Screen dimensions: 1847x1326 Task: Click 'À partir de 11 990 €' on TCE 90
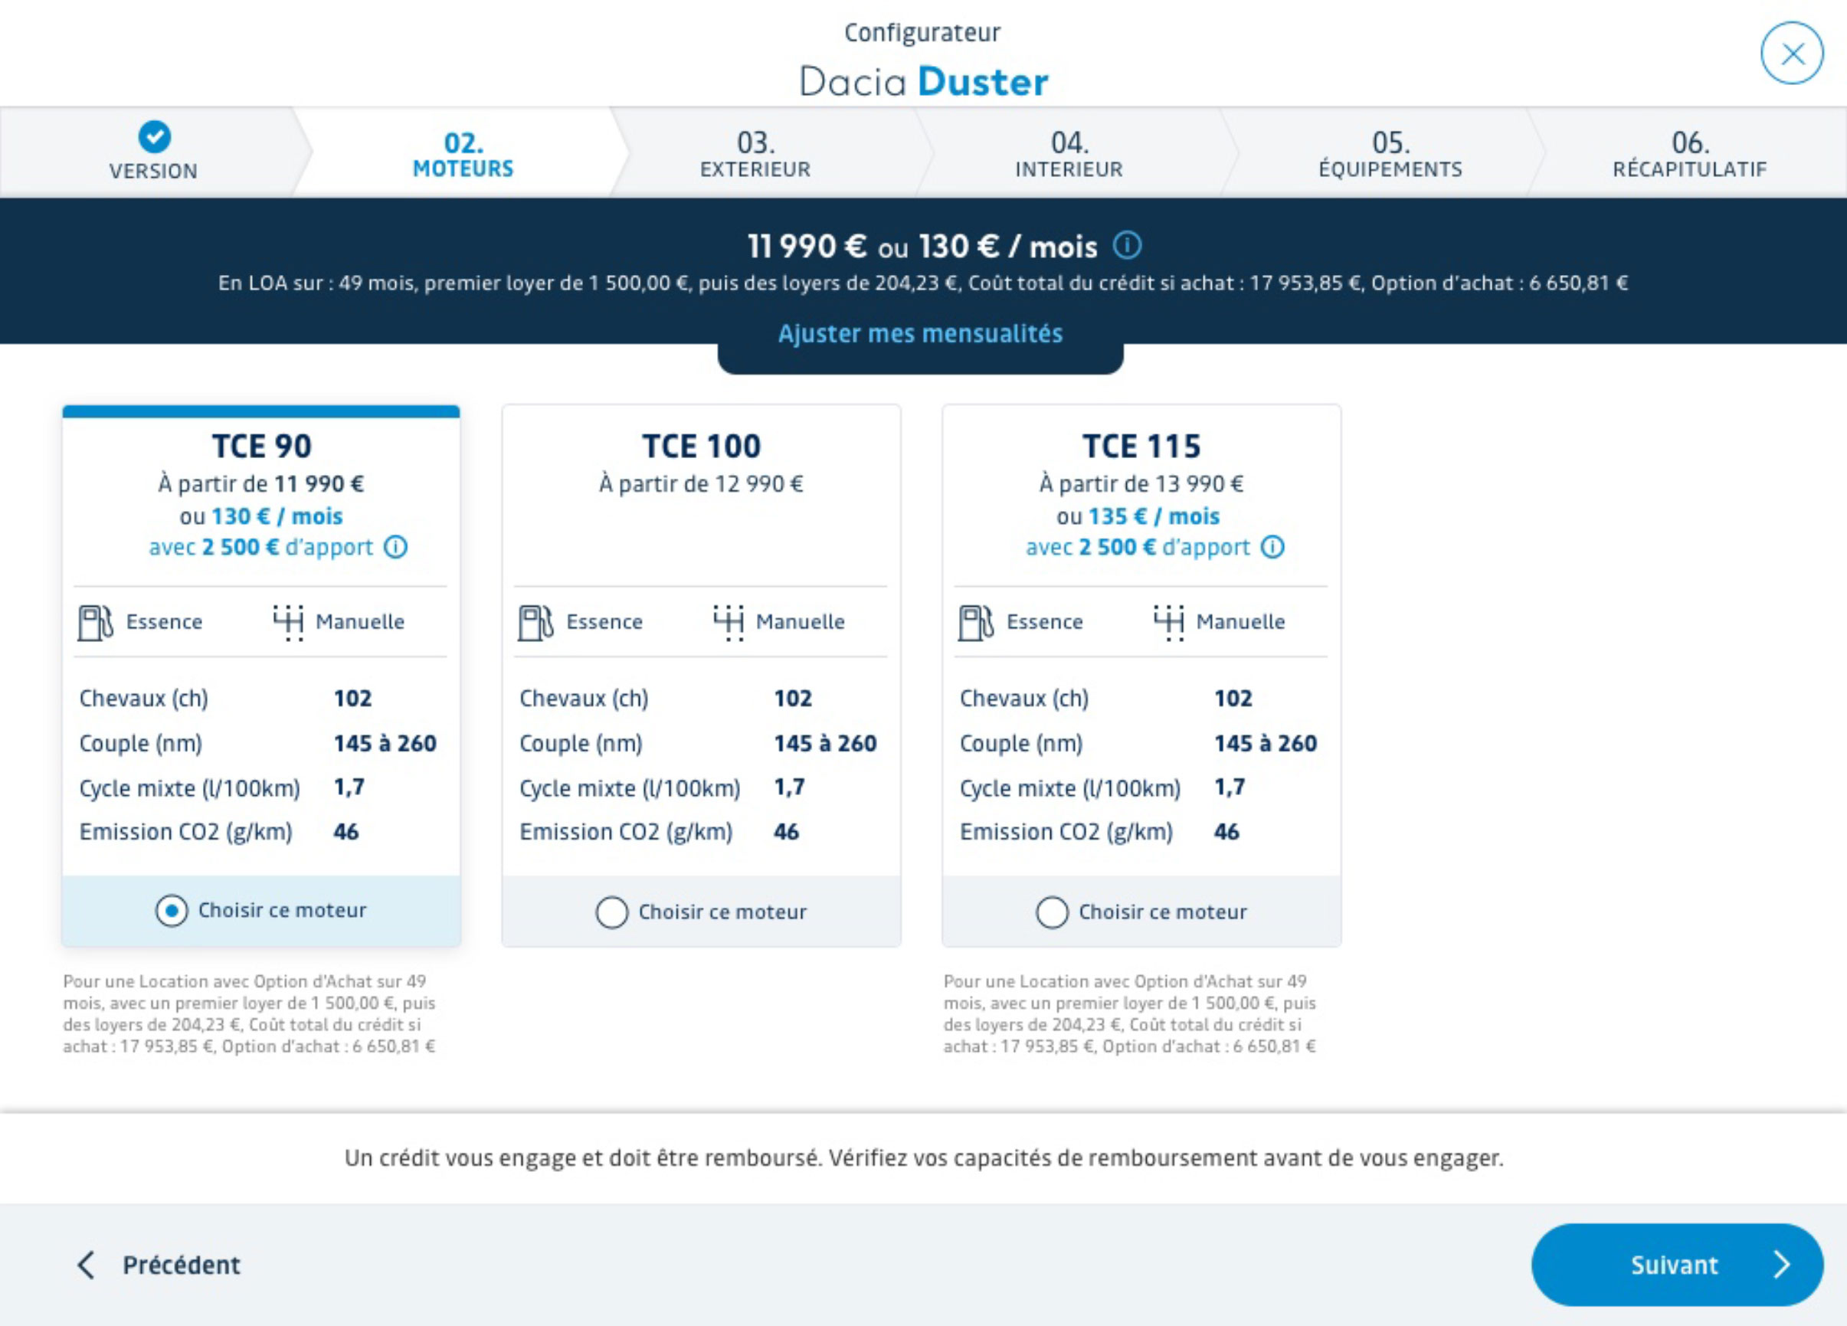pyautogui.click(x=261, y=484)
